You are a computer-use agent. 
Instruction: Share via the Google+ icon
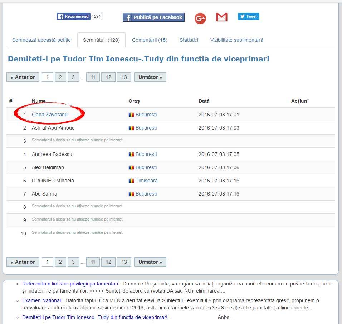click(x=200, y=18)
